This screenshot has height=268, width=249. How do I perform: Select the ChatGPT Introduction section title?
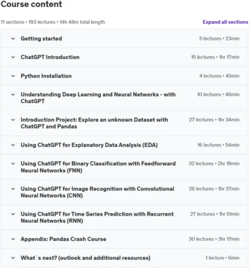(x=50, y=57)
